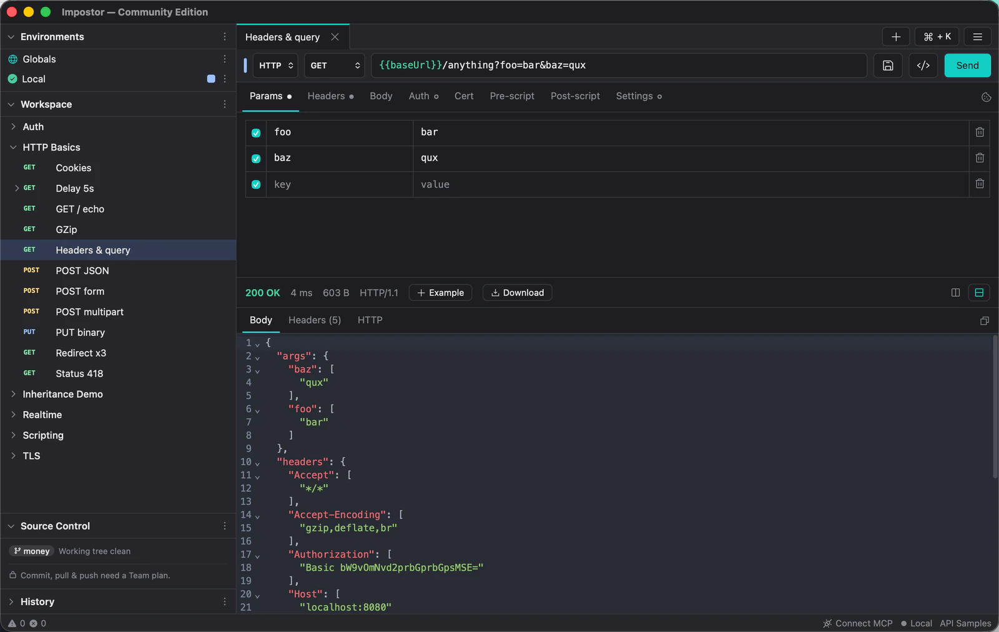Viewport: 999px width, 632px height.
Task: Open History options menu
Action: tap(225, 601)
